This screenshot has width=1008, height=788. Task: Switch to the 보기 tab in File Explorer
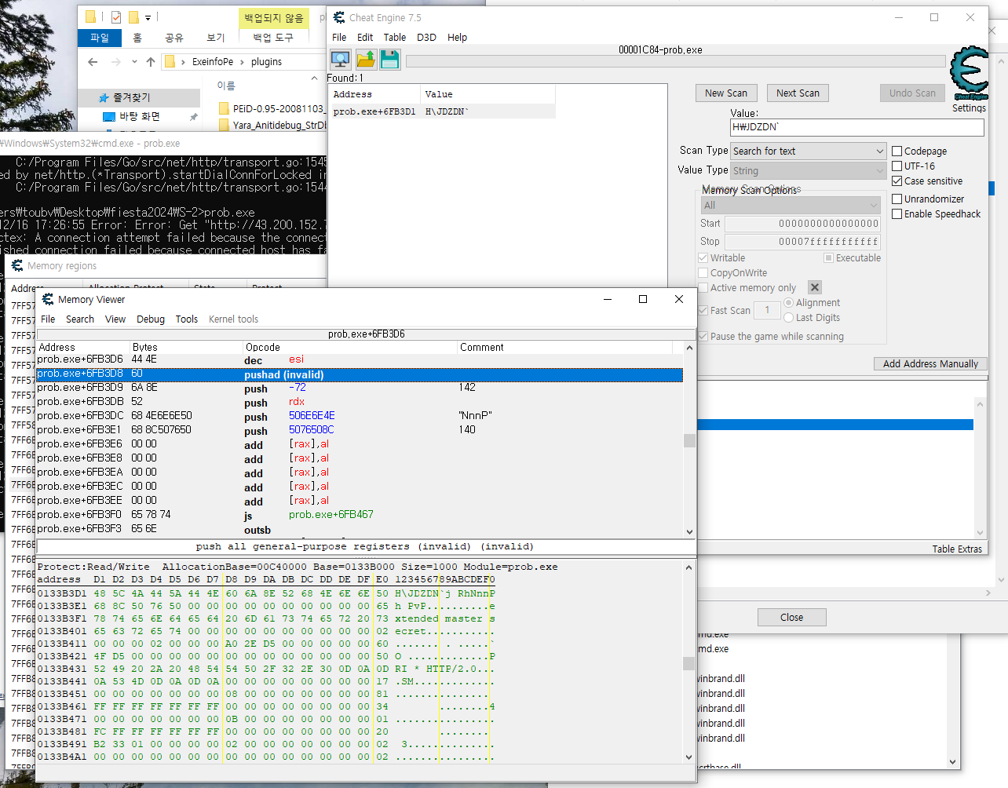click(216, 37)
